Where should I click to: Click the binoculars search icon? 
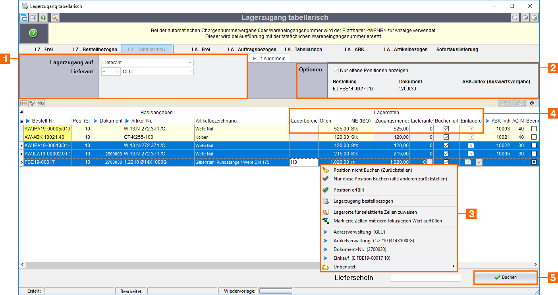pyautogui.click(x=41, y=103)
